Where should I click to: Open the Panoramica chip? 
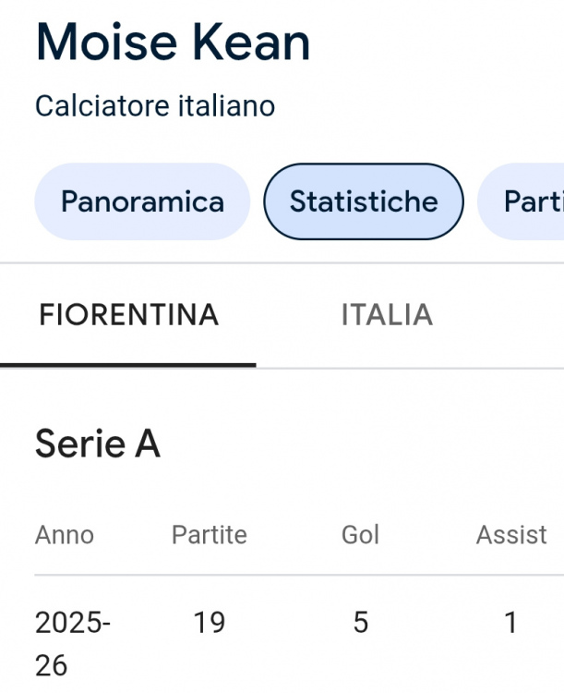pos(142,201)
